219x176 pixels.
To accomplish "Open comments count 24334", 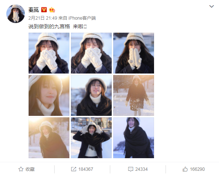I will 141,169.
